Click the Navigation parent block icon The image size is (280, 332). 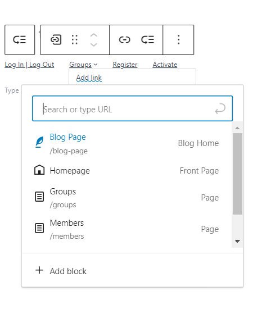(x=20, y=40)
